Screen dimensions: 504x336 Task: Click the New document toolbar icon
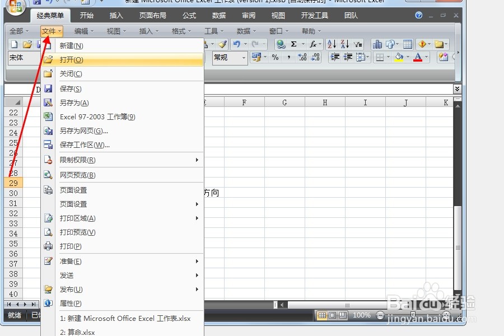click(15, 44)
